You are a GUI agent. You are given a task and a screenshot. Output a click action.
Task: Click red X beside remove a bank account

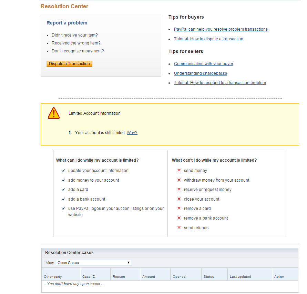tap(179, 218)
